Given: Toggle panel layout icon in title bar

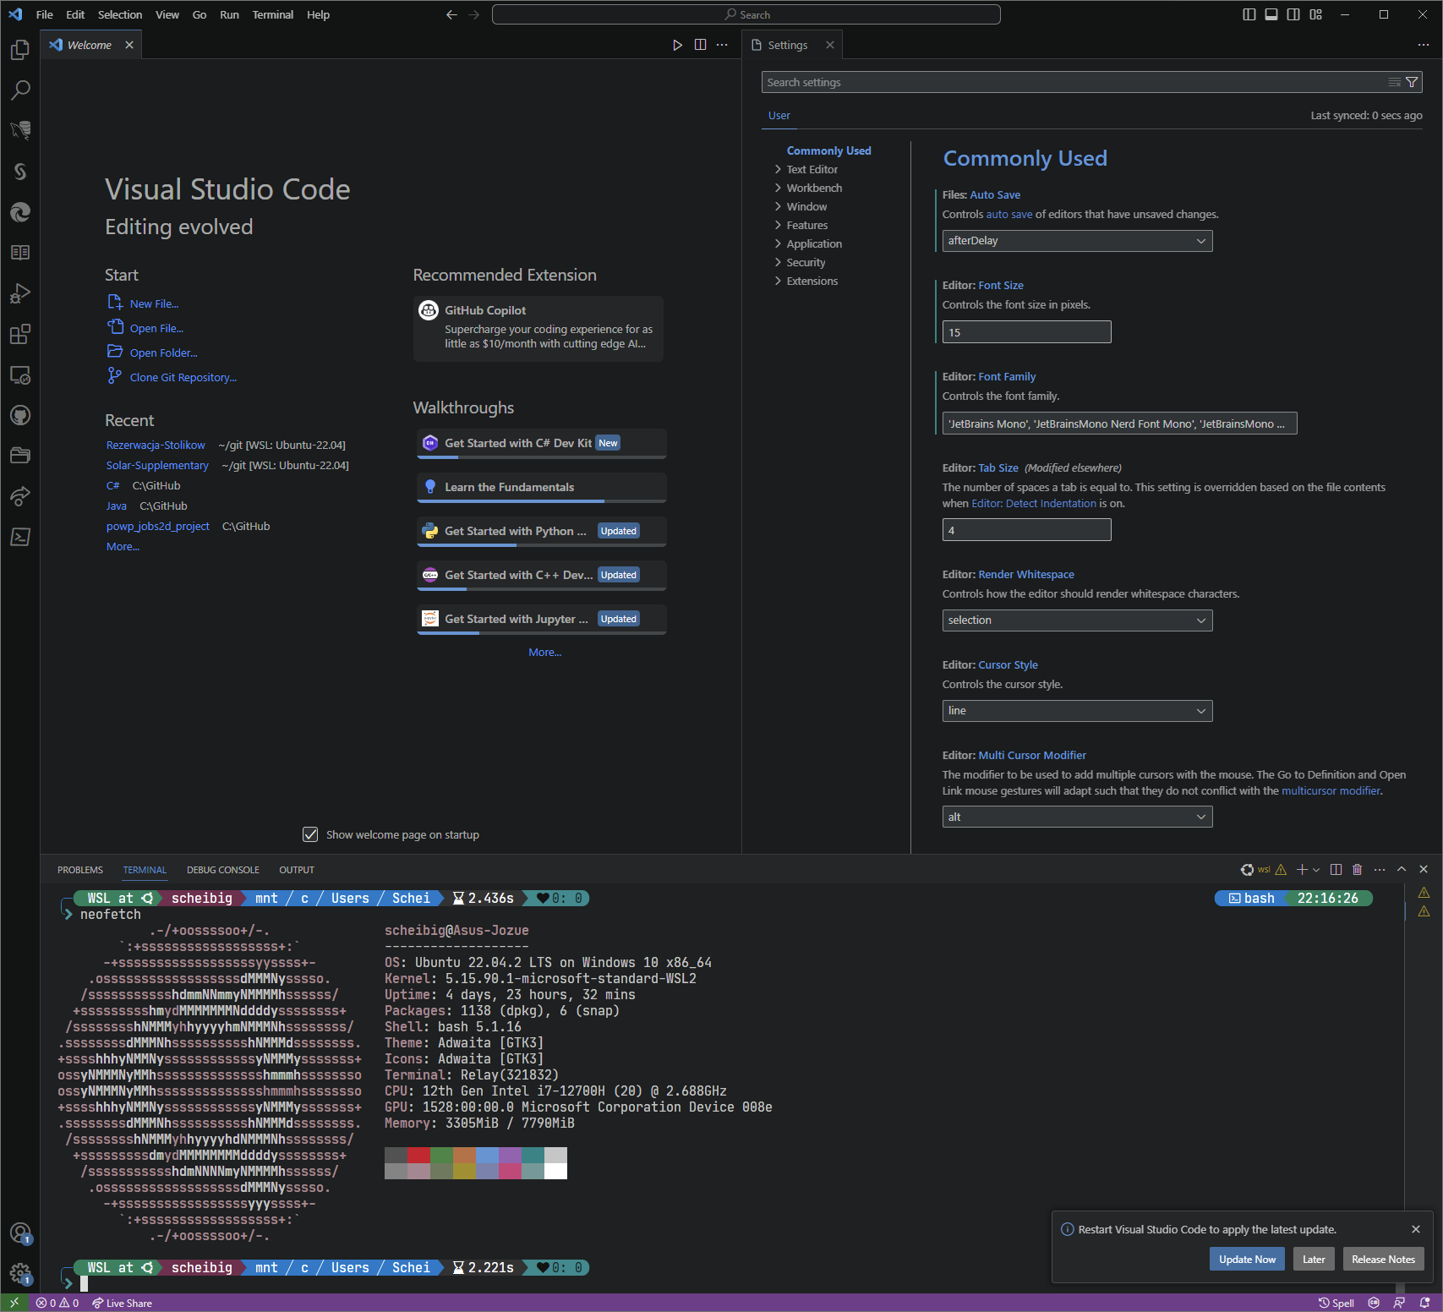Looking at the screenshot, I should pyautogui.click(x=1271, y=14).
